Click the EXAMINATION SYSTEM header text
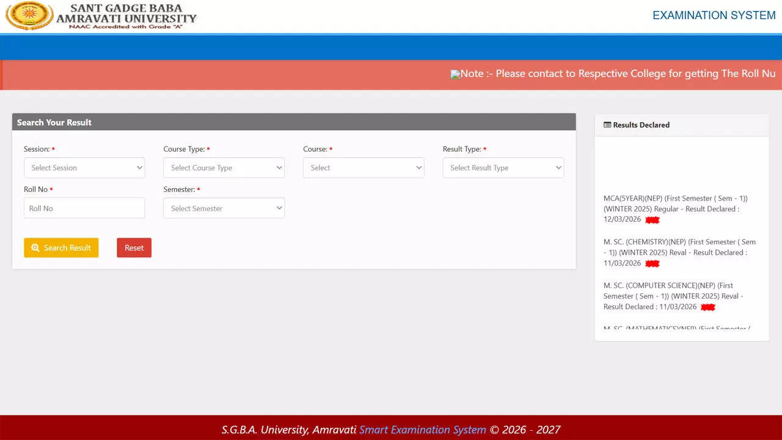Viewport: 782px width, 440px height. 713,15
